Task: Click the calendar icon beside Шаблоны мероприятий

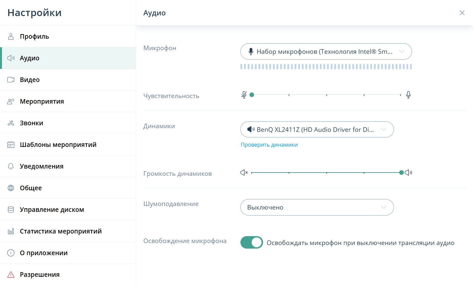Action: pos(11,145)
